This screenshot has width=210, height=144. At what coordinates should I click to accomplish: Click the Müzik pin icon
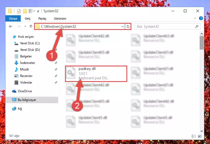click(56, 69)
